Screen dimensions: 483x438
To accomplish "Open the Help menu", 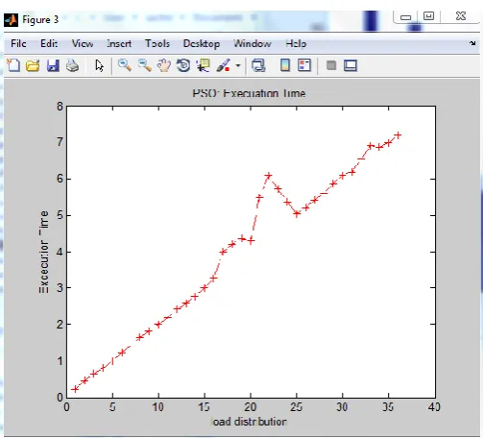I will tap(296, 44).
